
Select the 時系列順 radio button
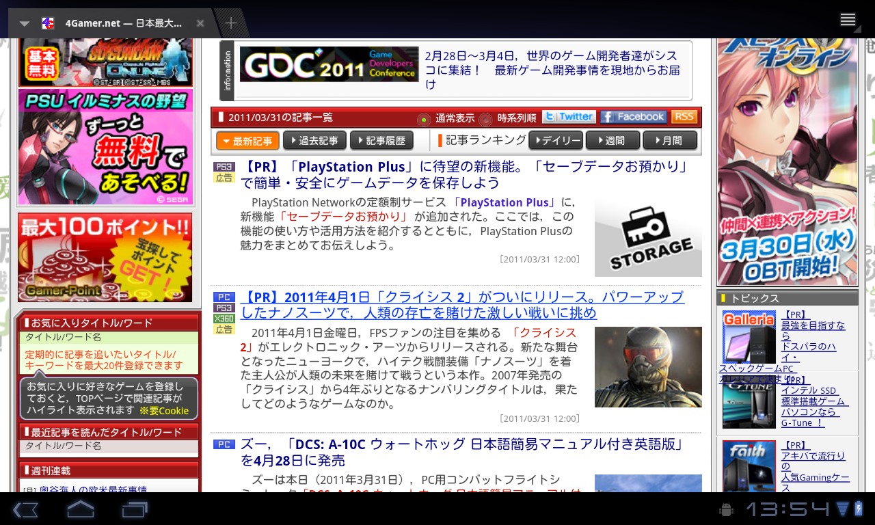tap(485, 120)
